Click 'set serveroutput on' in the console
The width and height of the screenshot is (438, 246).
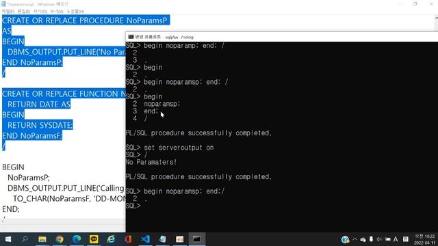point(179,148)
